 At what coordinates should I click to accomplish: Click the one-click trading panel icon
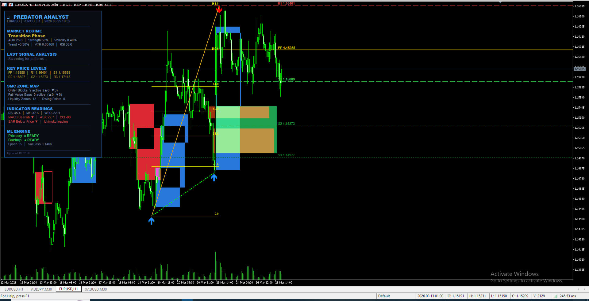pyautogui.click(x=11, y=5)
